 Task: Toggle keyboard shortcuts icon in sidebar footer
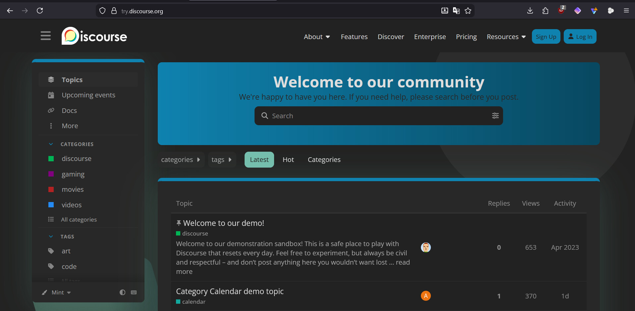(x=134, y=292)
